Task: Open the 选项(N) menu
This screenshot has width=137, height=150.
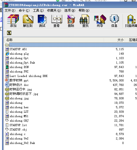Action: (x=70, y=10)
